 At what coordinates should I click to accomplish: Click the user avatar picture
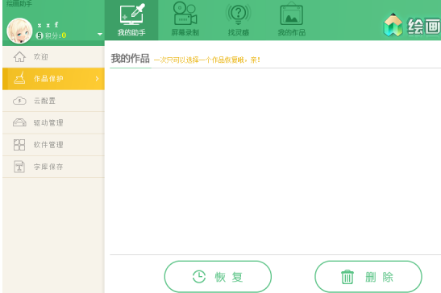[x=19, y=31]
